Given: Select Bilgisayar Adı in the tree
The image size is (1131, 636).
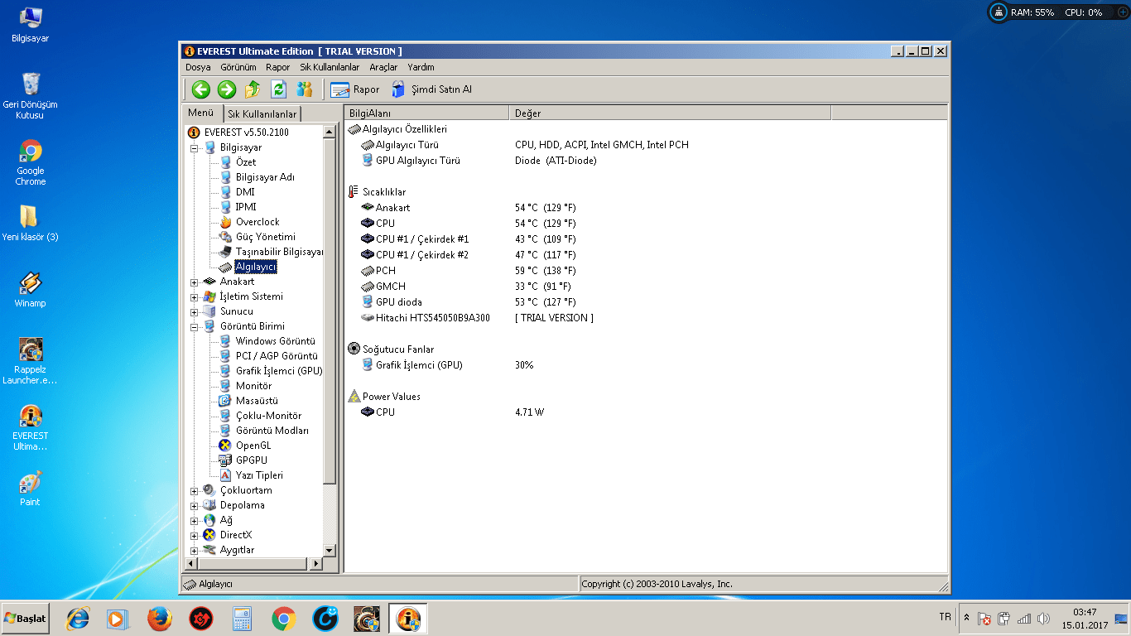Looking at the screenshot, I should 265,177.
